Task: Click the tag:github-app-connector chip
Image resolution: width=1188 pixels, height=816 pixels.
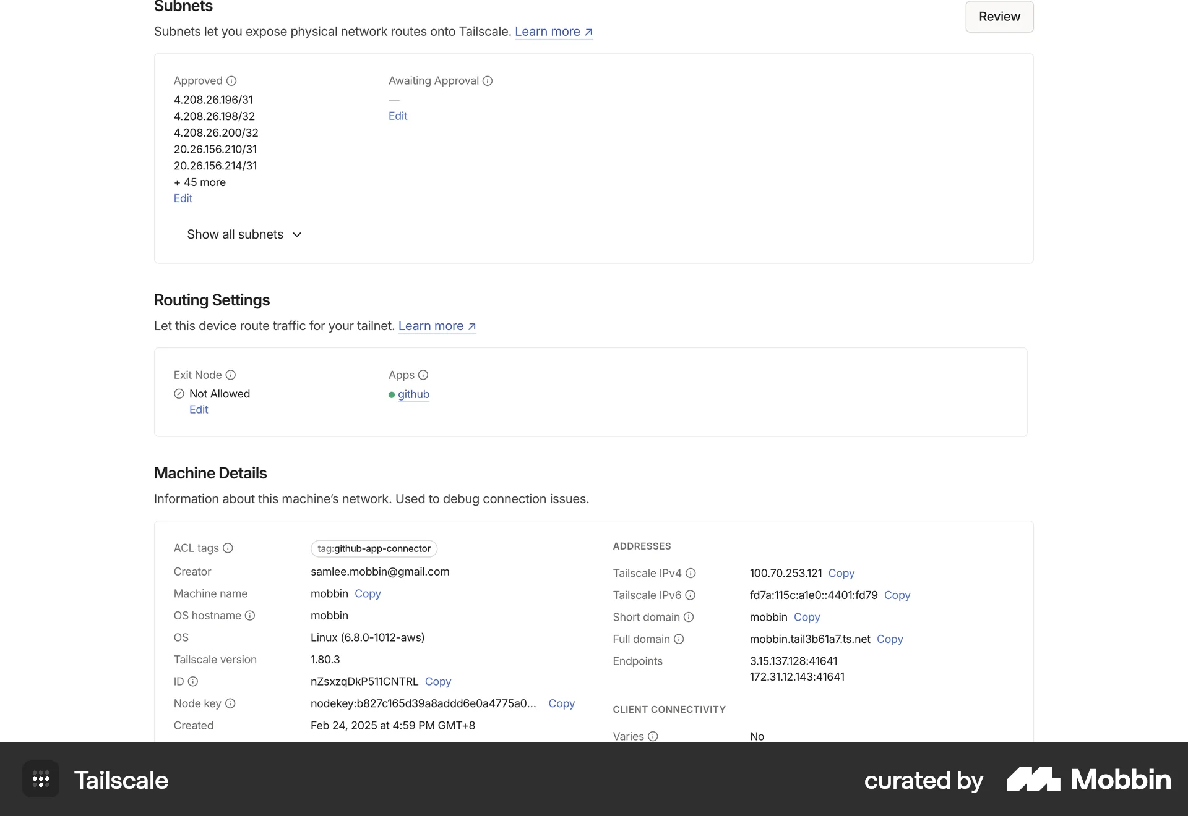Action: click(x=373, y=548)
